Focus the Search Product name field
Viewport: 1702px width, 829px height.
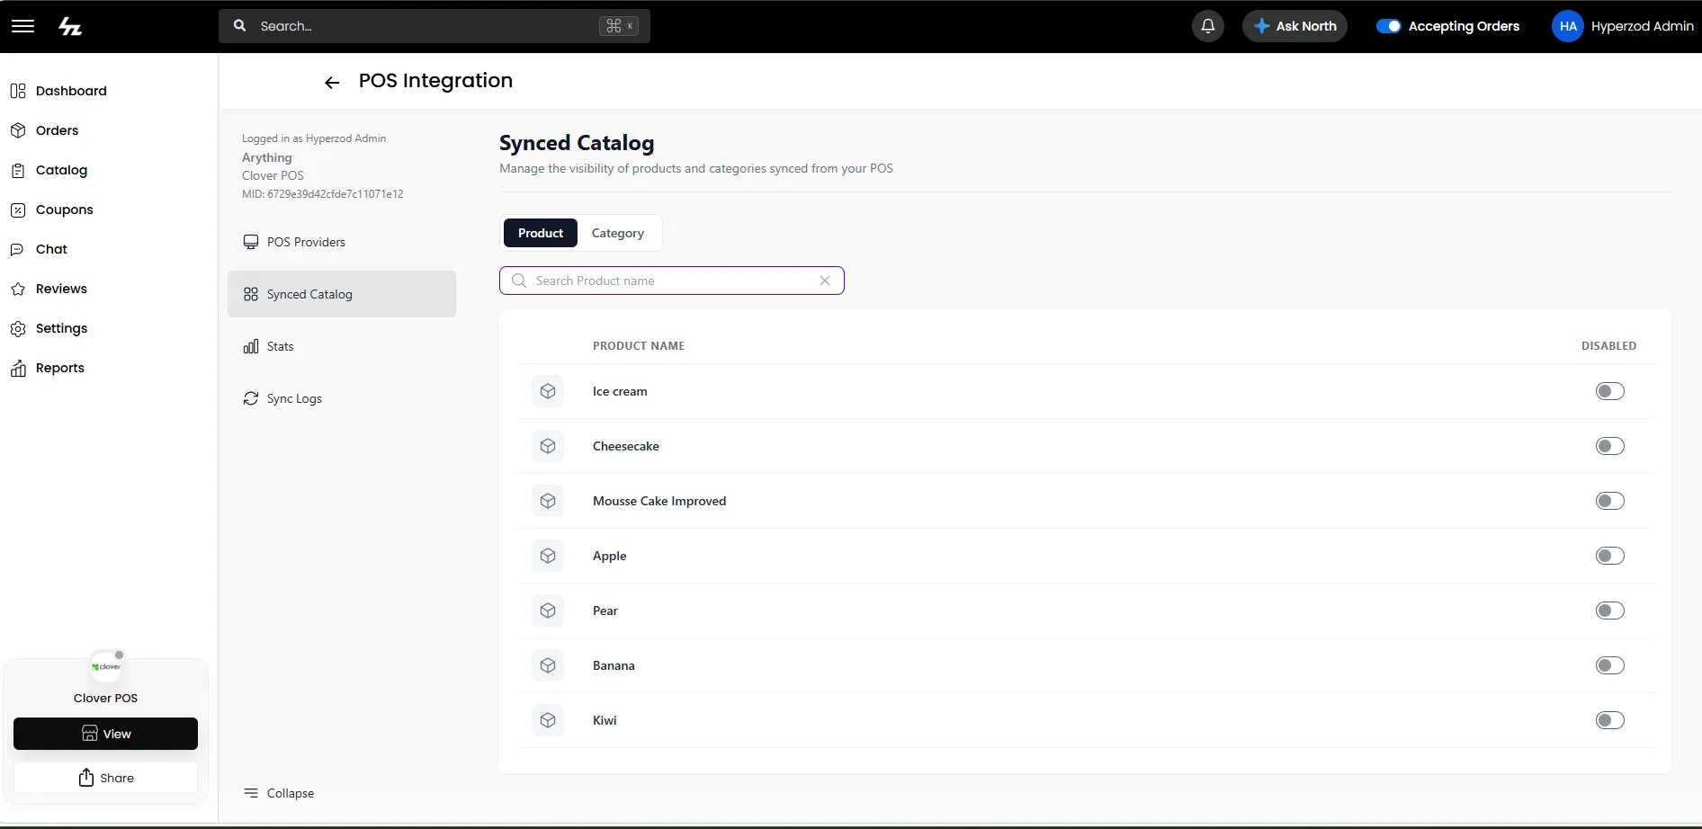(671, 281)
